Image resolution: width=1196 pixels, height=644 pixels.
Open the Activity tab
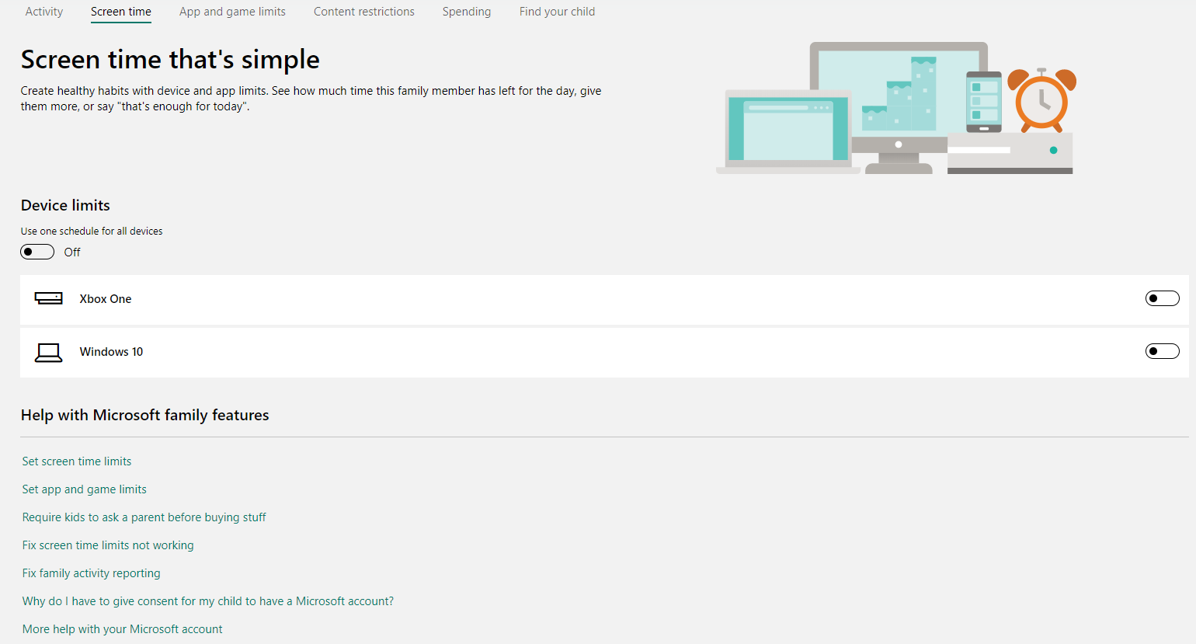44,12
